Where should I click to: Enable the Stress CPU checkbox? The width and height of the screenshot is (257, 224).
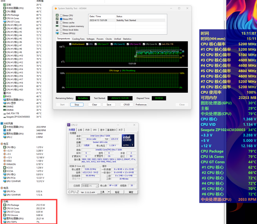tap(61, 15)
